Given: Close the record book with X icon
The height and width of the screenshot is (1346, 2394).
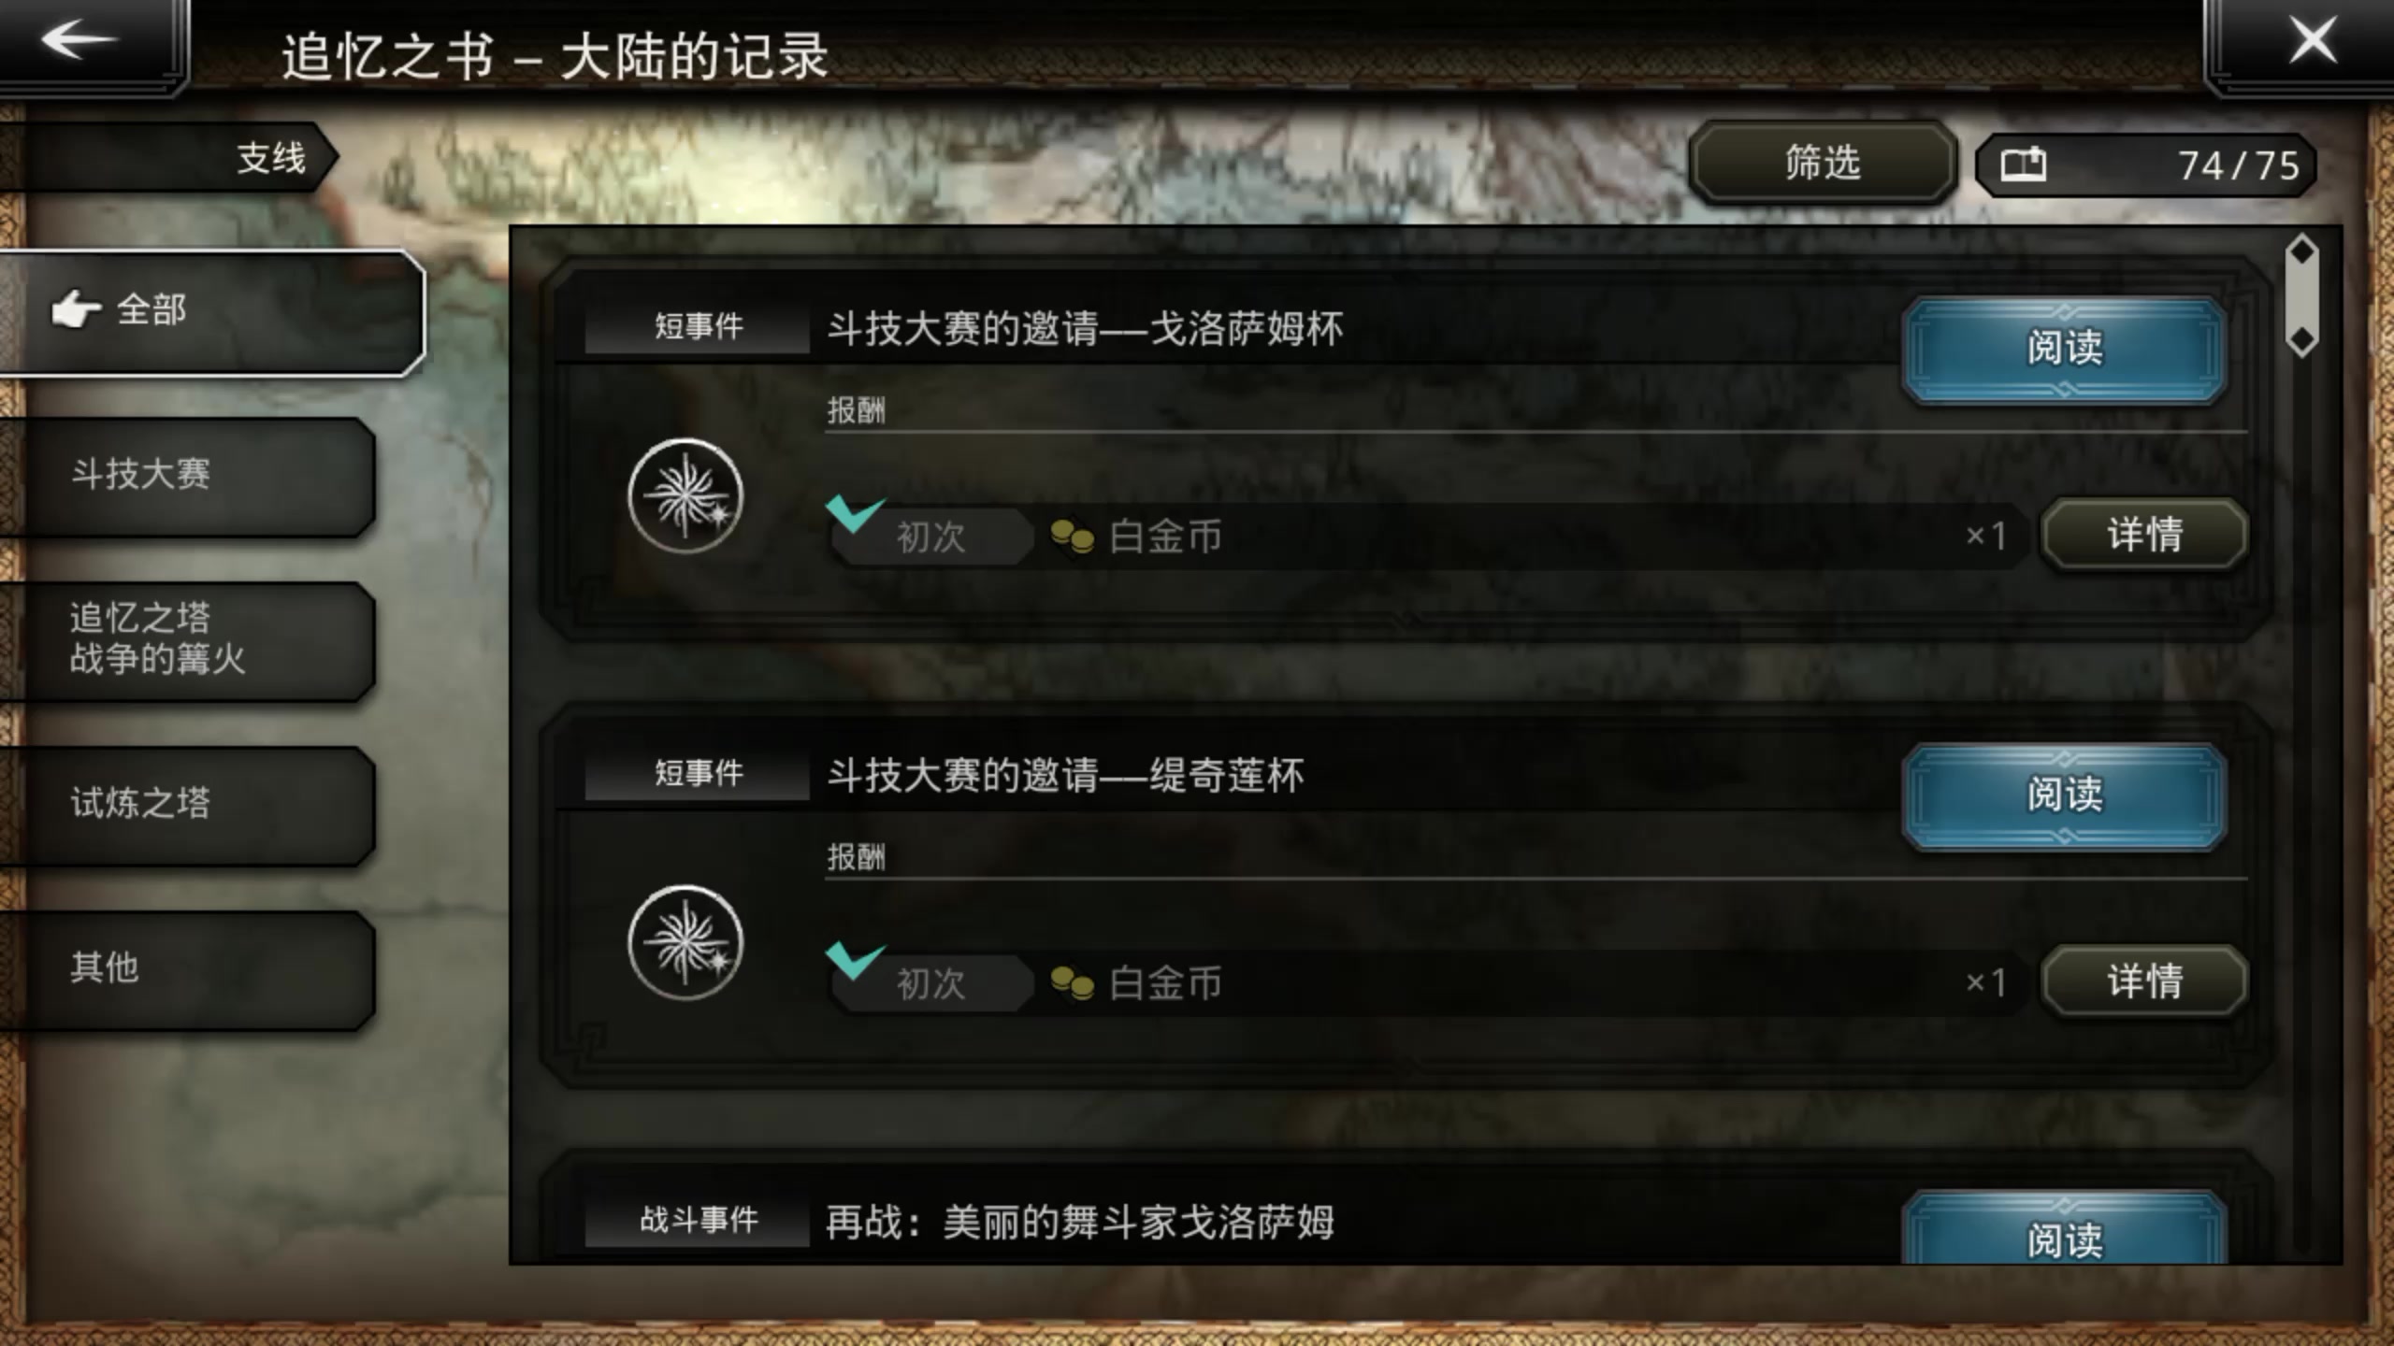Looking at the screenshot, I should coord(2312,41).
